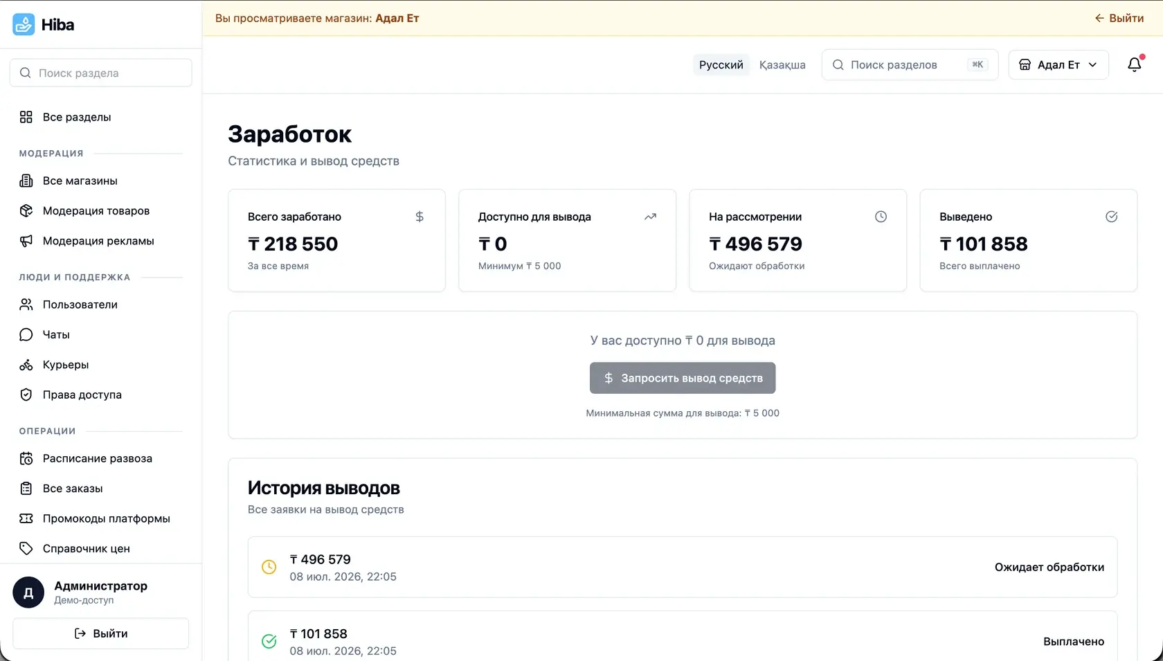This screenshot has height=661, width=1163.
Task: Click the Заработок page heading
Action: point(289,134)
